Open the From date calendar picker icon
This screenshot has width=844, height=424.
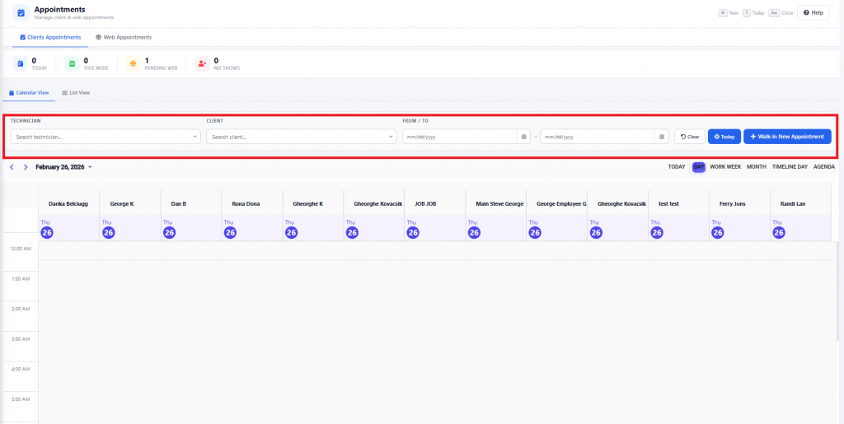click(523, 137)
